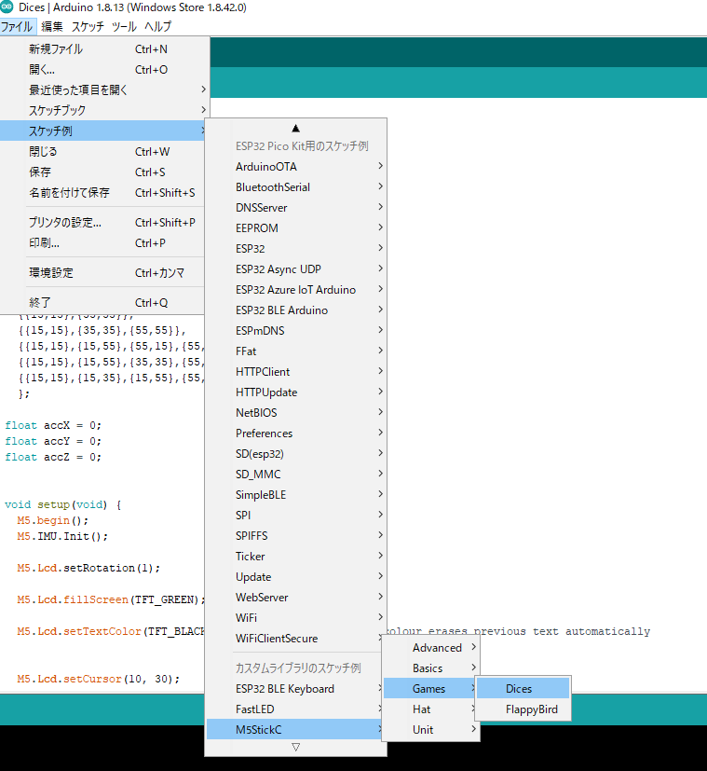This screenshot has width=707, height=771.
Task: Expand SPI examples
Action: pos(296,516)
